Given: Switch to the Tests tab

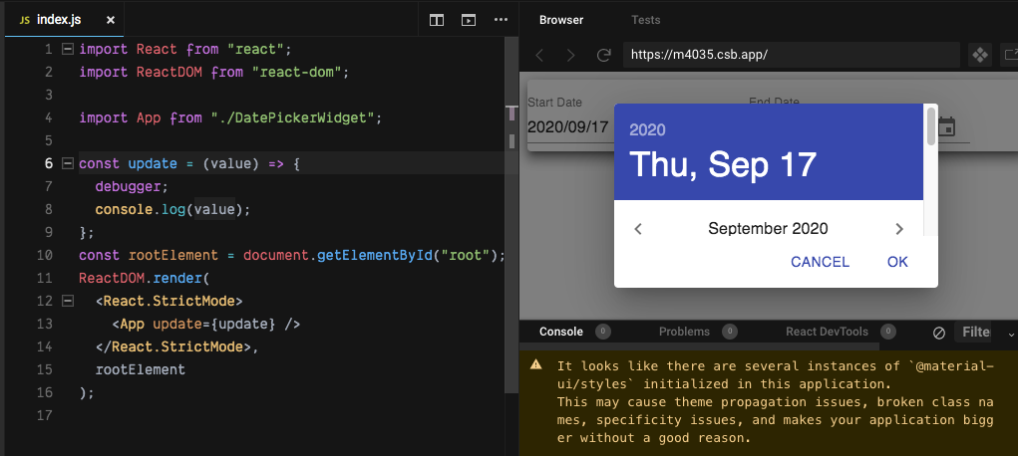Looking at the screenshot, I should [646, 20].
